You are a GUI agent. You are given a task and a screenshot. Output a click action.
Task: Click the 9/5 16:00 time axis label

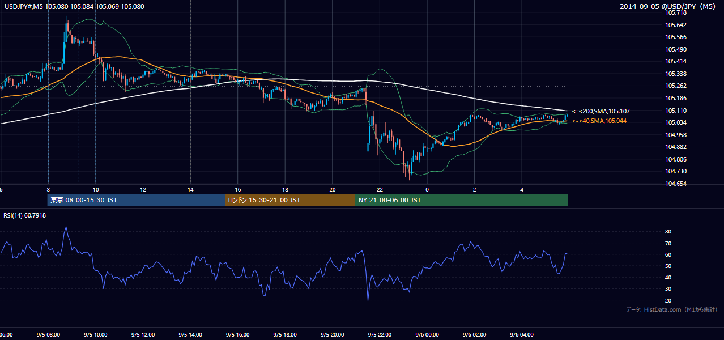(238, 335)
